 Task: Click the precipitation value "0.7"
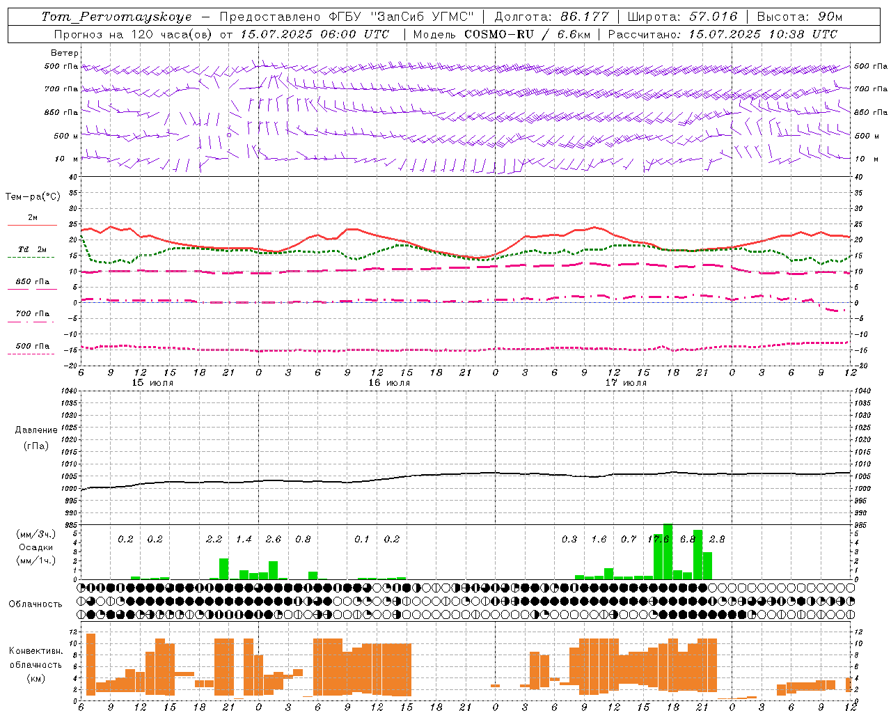pos(629,539)
